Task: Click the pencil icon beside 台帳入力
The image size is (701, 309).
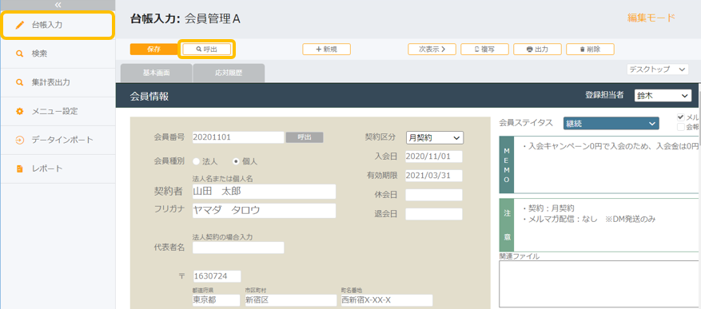Action: click(19, 25)
